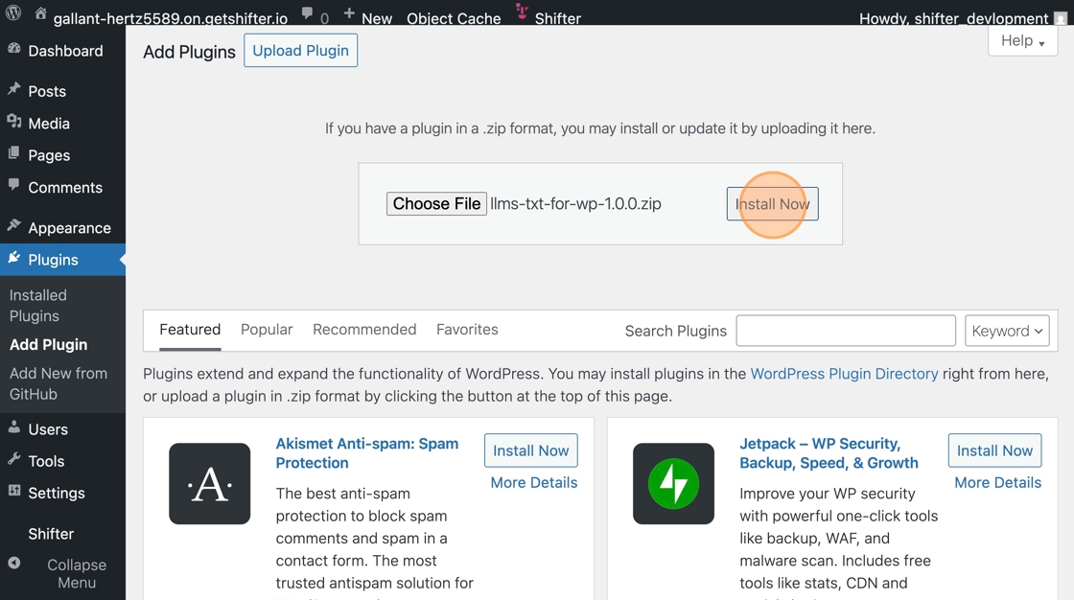Open the Akismet Anti-spam plugin title link
The image size is (1074, 600).
(367, 452)
